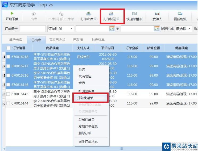
Task: Click the 更新物流 truck icon
Action: (x=180, y=14)
